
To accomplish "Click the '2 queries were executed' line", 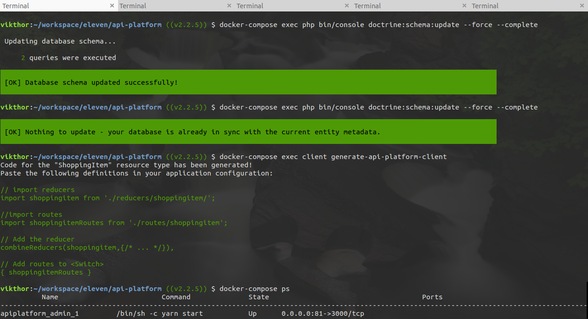I will click(68, 58).
